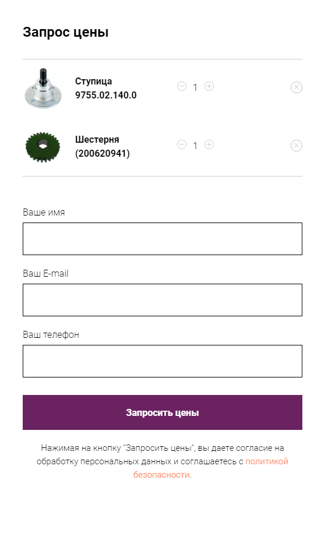Open the Ступица hub product image
This screenshot has width=321, height=540.
pyautogui.click(x=43, y=88)
